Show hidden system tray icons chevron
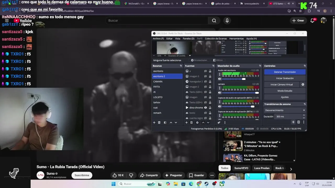The image size is (335, 188). point(294,184)
